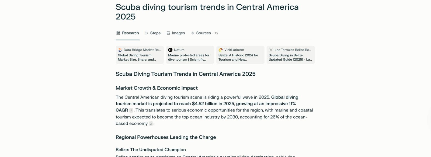View the Sources tab with 75 sources

pyautogui.click(x=204, y=33)
